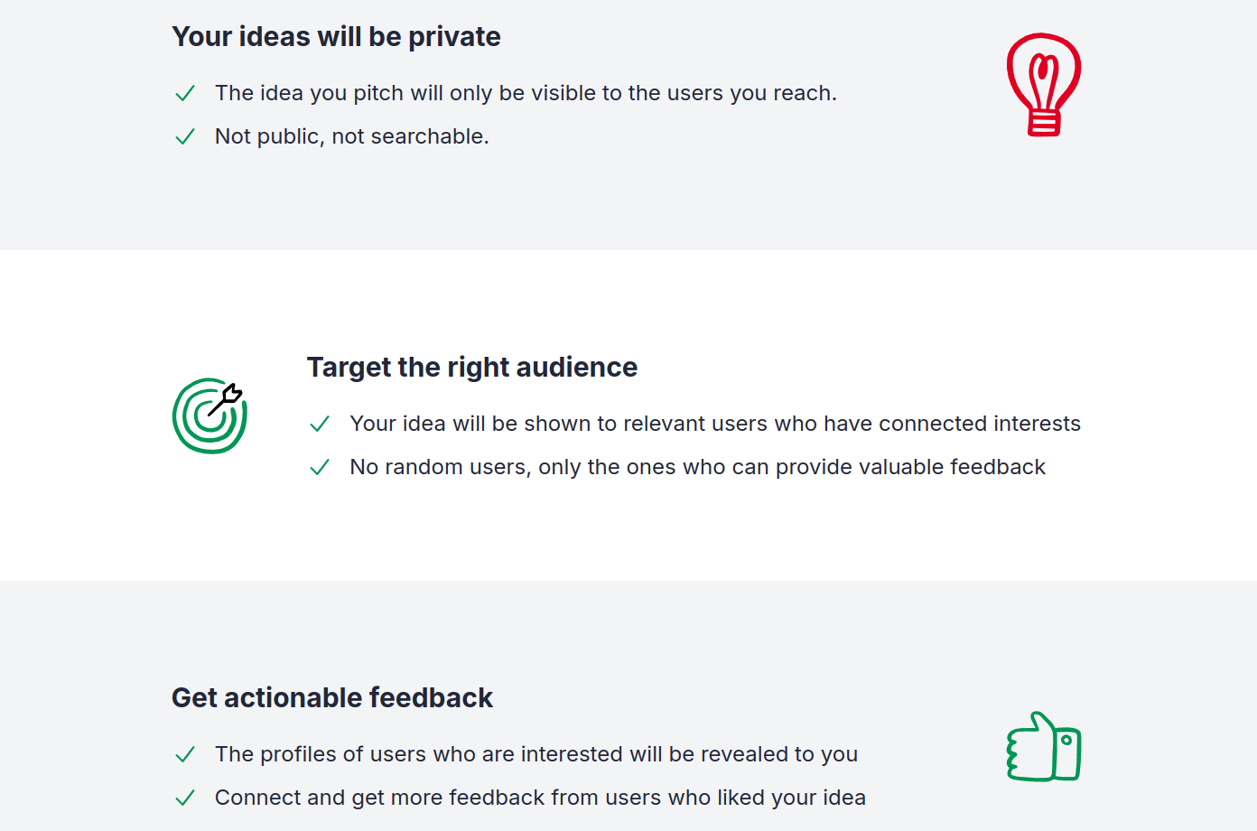This screenshot has height=831, width=1257.
Task: Click checkmark beside 'The idea you pitch'
Action: click(x=185, y=93)
